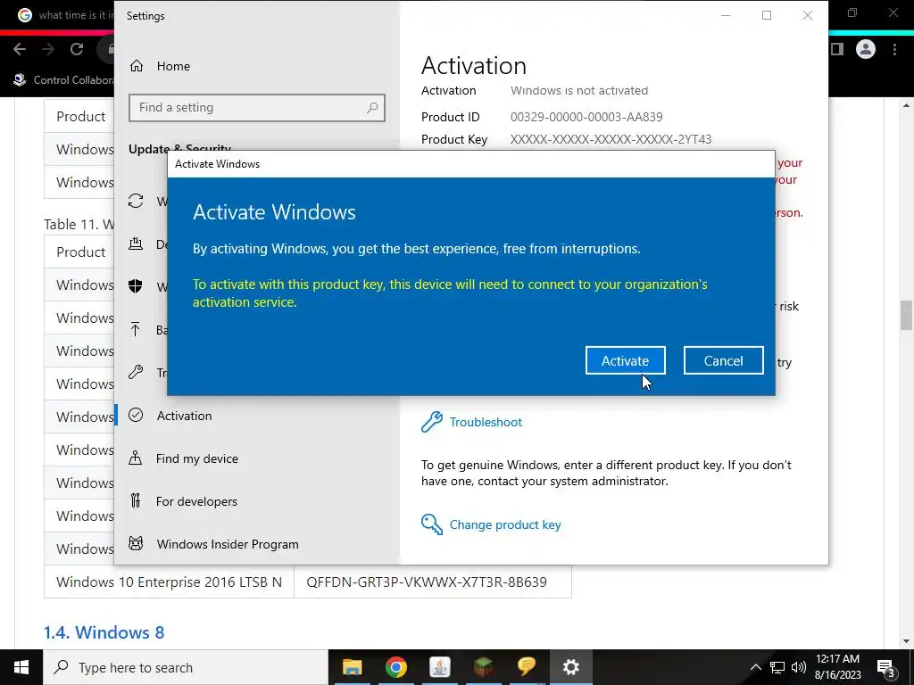This screenshot has width=914, height=685.
Task: Click Chrome's back navigation arrow
Action: coord(20,50)
